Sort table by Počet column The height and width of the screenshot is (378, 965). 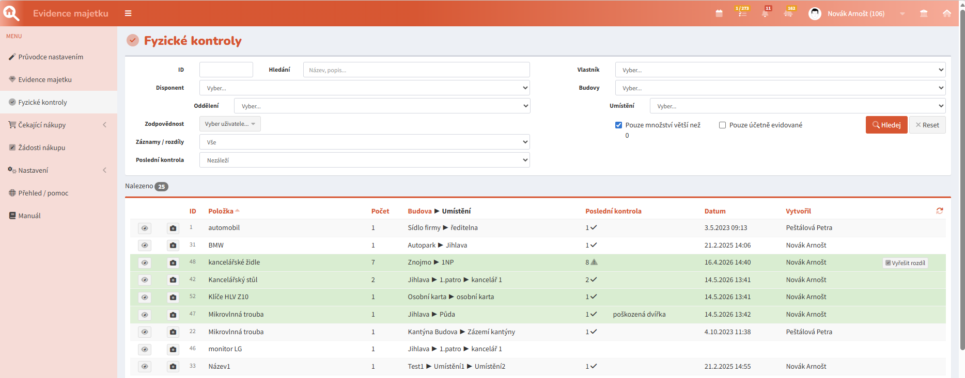380,211
